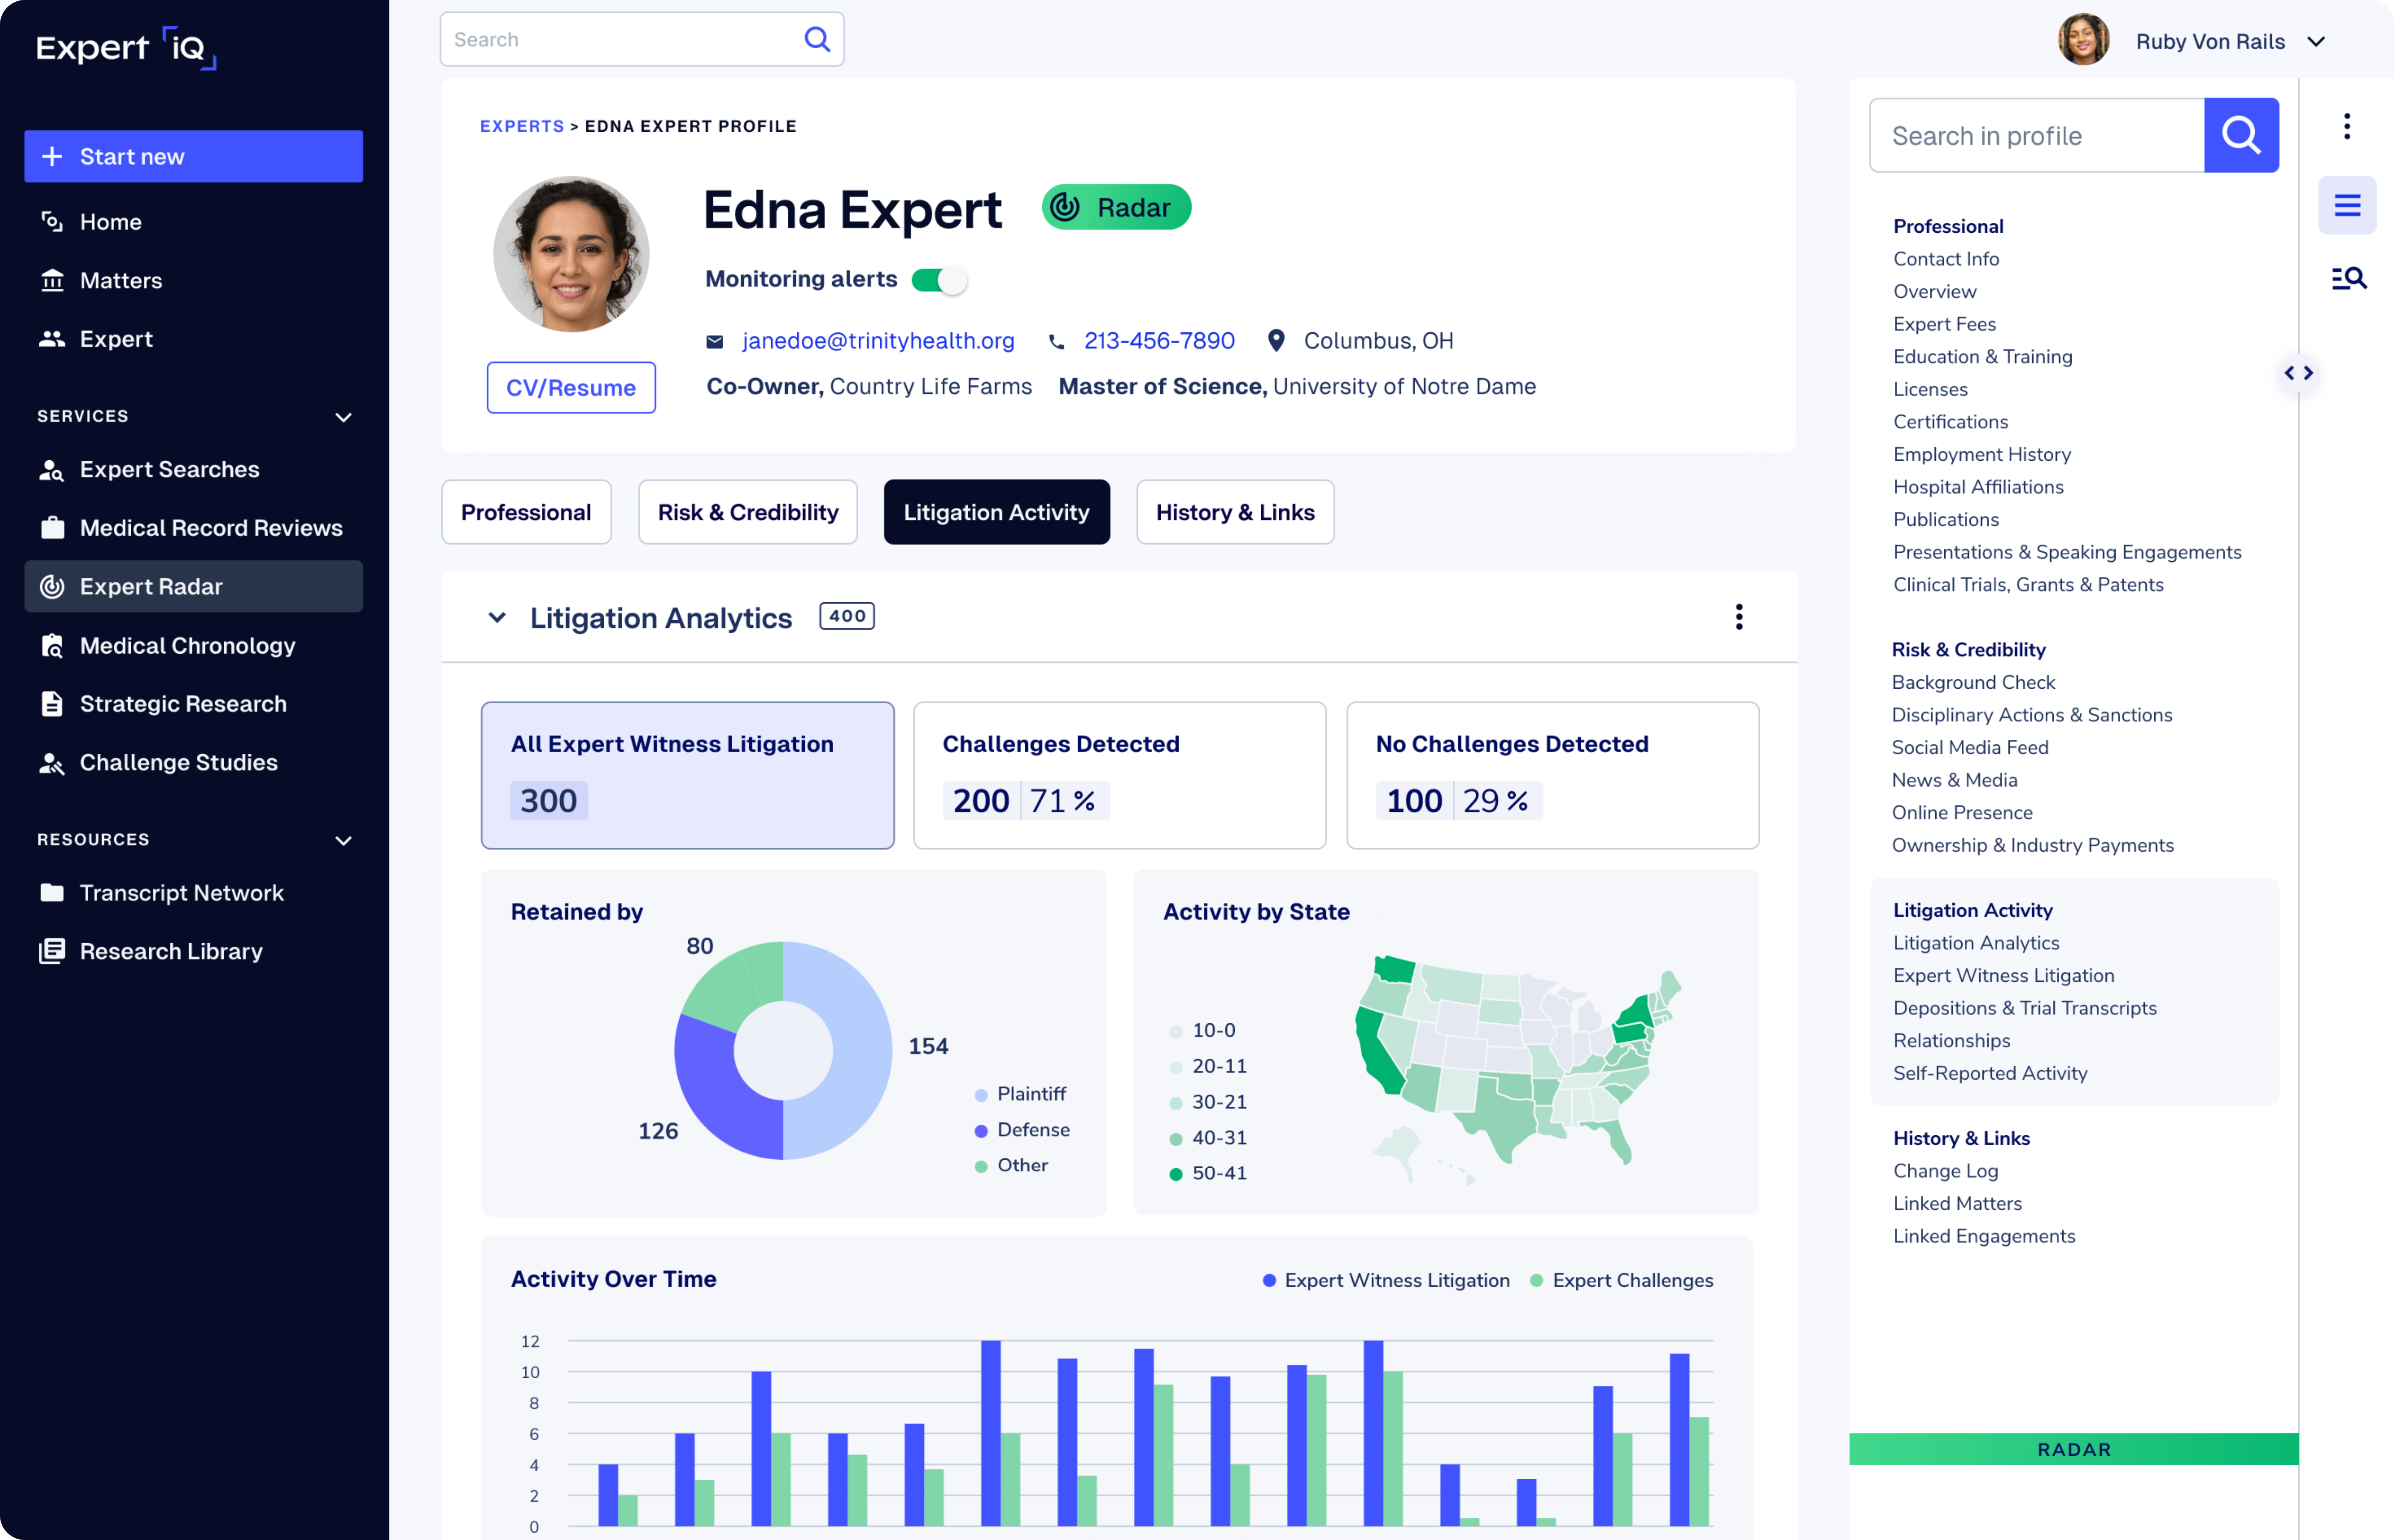Select the search-in-list panel icon

point(2348,279)
